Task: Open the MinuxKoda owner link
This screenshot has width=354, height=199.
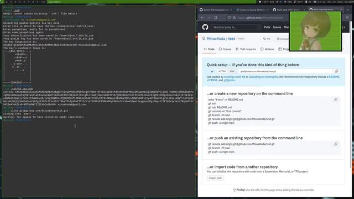Action: pos(216,39)
